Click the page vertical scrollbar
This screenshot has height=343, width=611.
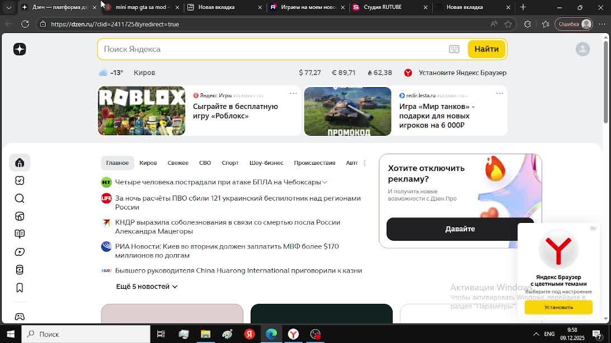coord(606,81)
